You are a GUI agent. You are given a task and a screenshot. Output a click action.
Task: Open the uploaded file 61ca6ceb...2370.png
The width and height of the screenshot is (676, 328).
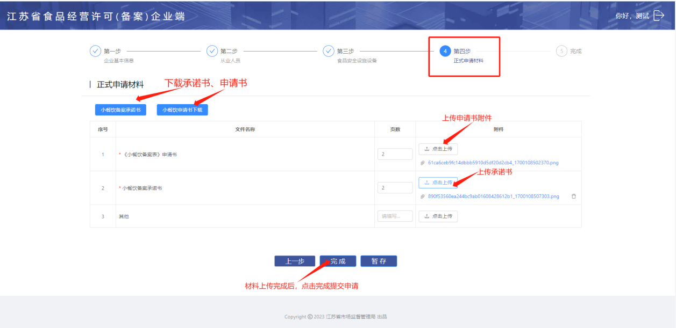coord(493,163)
